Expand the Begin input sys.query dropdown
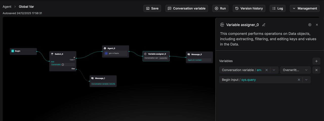The image size is (324, 121). pos(306,80)
